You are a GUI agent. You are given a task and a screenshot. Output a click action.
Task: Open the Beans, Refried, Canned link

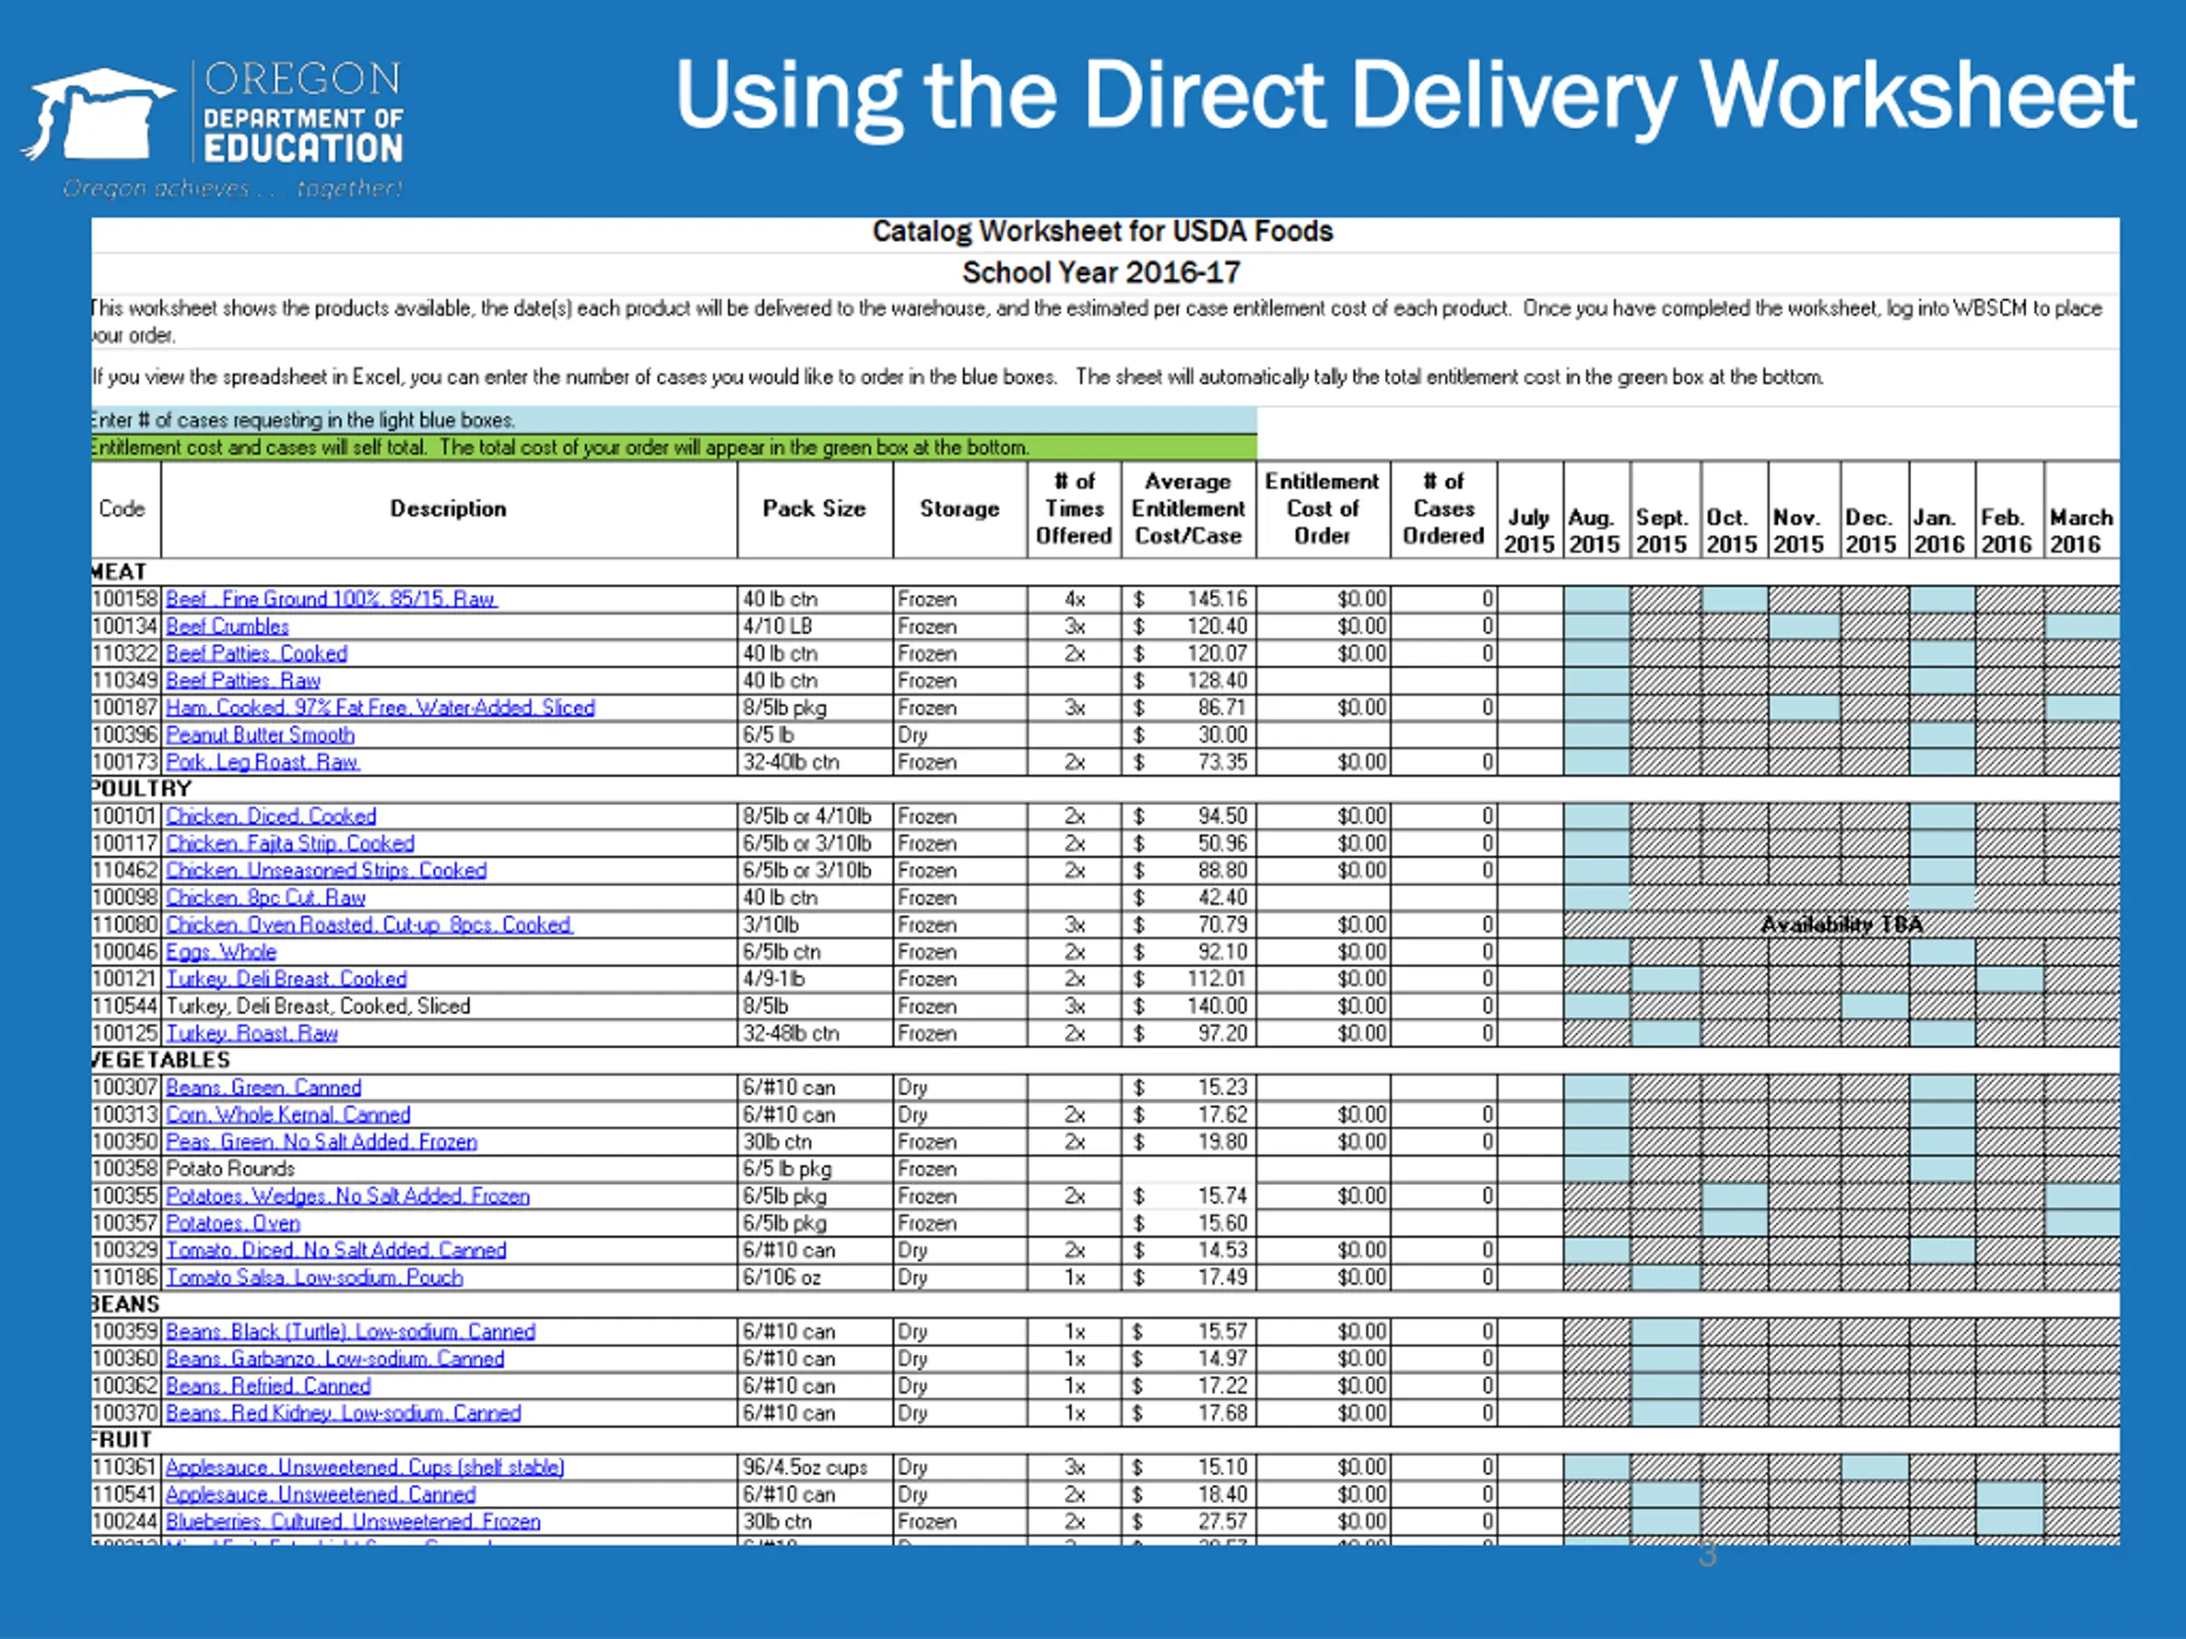[269, 1386]
